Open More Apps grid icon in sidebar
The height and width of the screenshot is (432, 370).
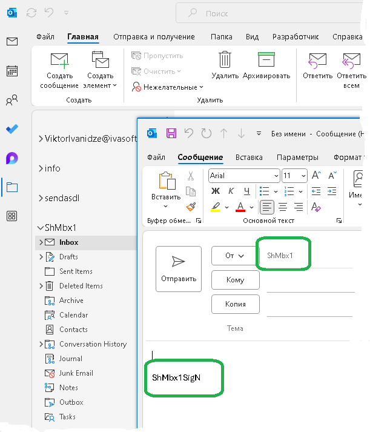[12, 216]
